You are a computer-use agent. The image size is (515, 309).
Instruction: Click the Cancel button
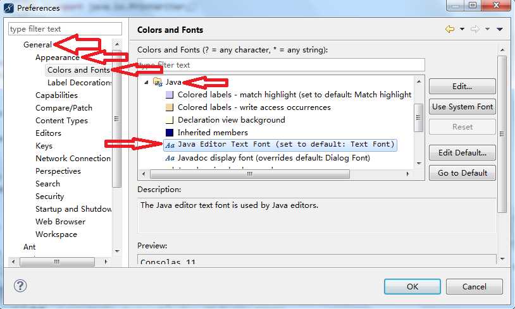pos(475,287)
